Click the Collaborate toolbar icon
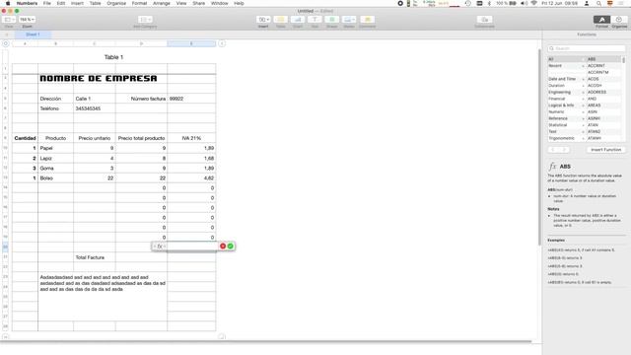The height and width of the screenshot is (355, 631). tap(484, 20)
